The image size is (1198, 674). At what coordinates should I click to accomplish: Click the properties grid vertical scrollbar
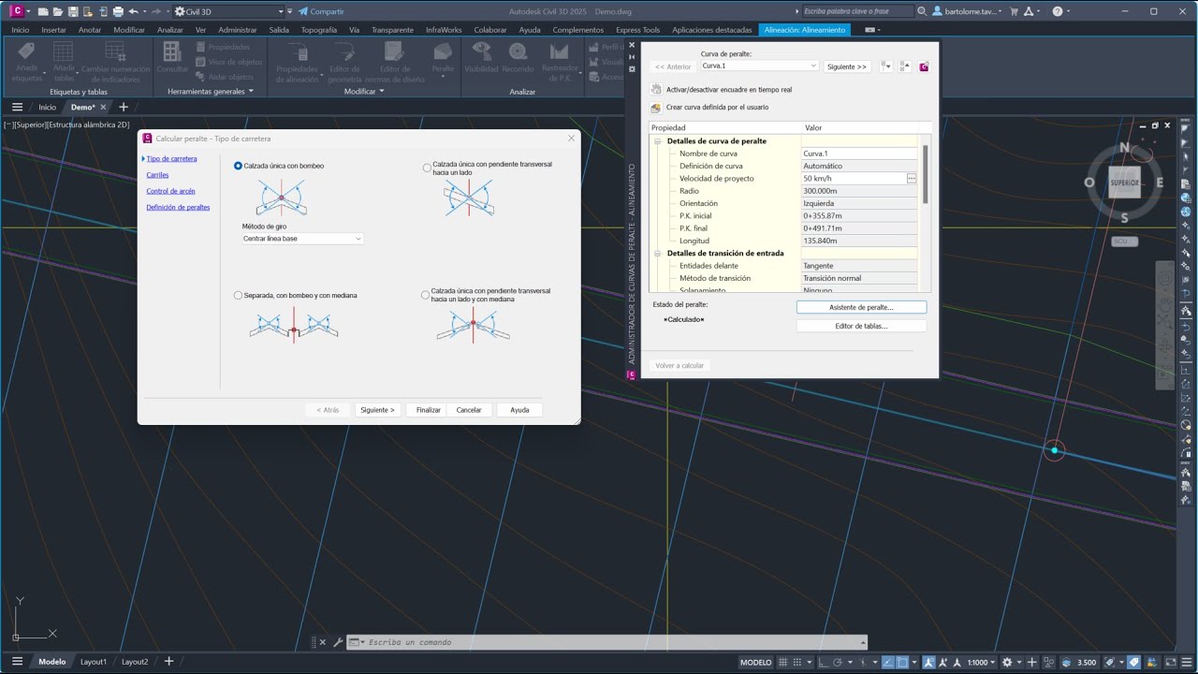click(927, 173)
